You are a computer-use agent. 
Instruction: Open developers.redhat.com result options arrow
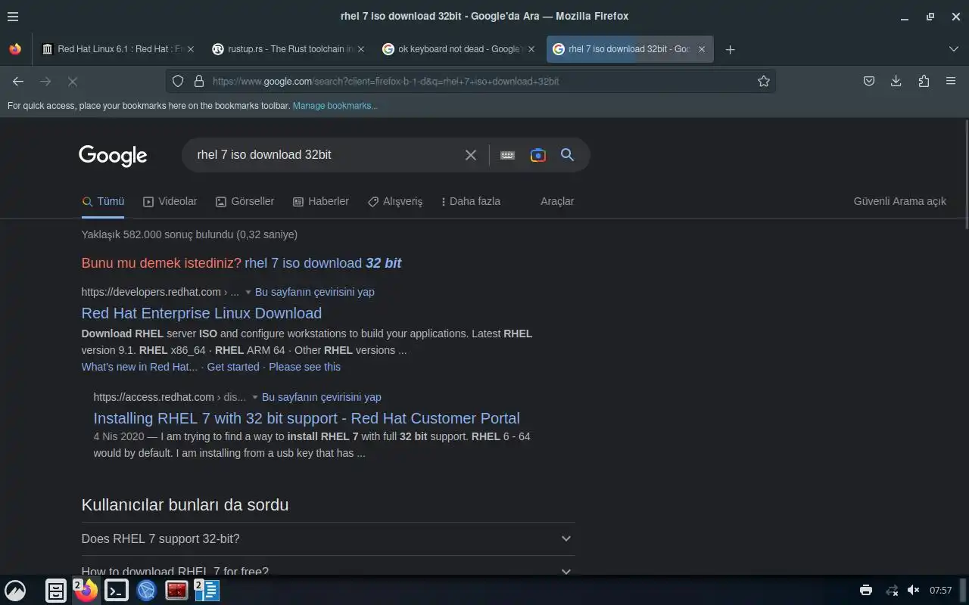point(248,292)
